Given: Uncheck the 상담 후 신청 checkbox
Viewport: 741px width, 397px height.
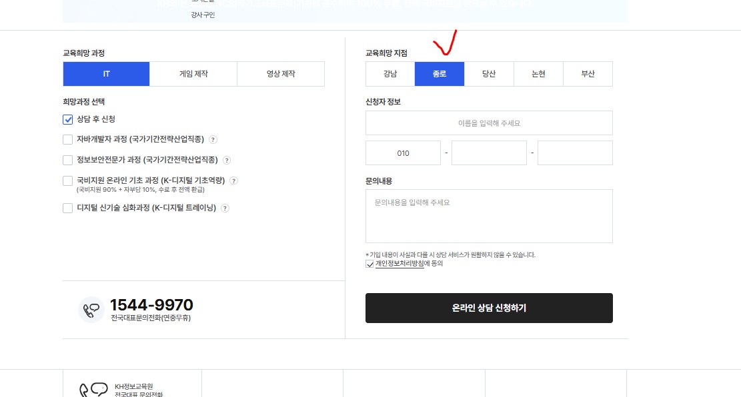Looking at the screenshot, I should pyautogui.click(x=67, y=119).
